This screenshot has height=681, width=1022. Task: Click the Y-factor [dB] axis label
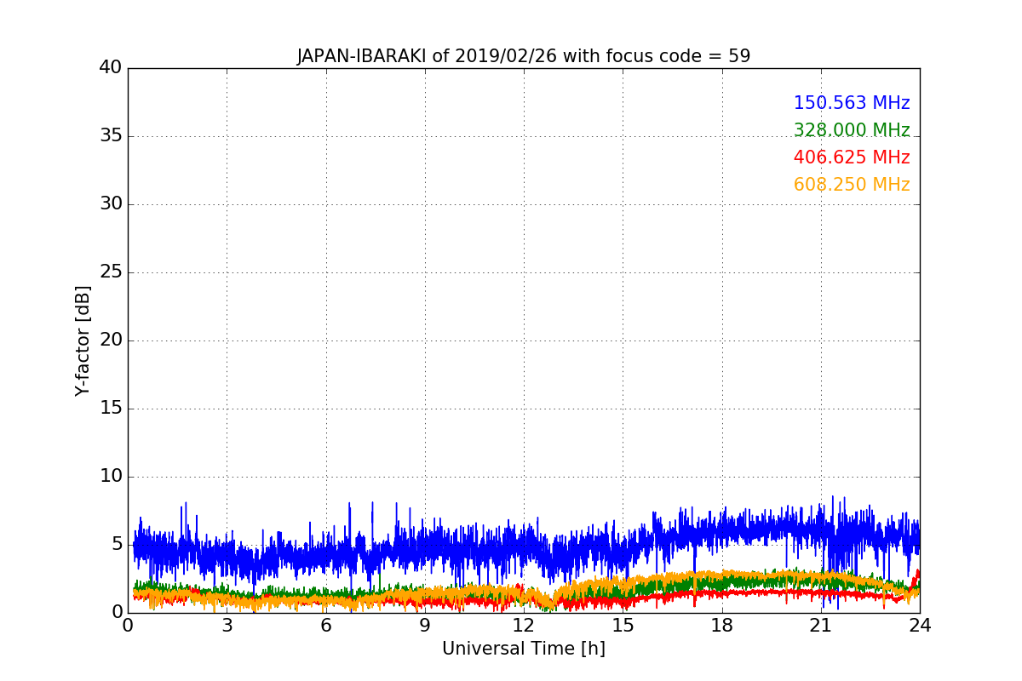83,340
